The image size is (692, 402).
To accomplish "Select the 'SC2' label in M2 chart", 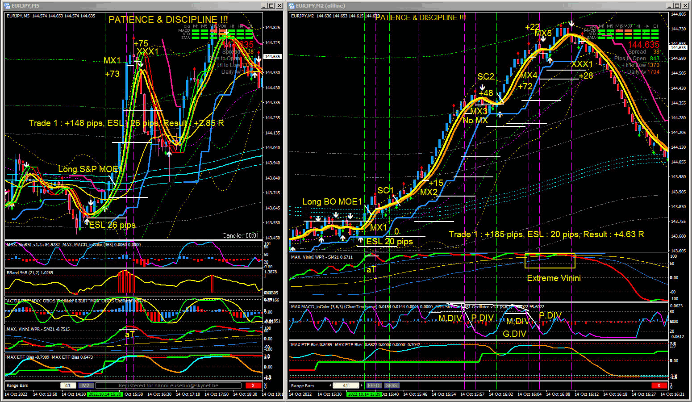I will click(x=486, y=77).
